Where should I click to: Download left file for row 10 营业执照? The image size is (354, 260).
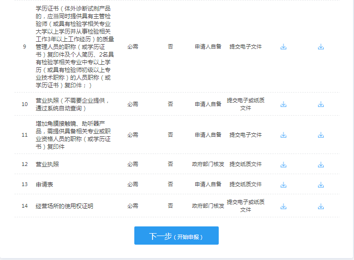click(283, 104)
